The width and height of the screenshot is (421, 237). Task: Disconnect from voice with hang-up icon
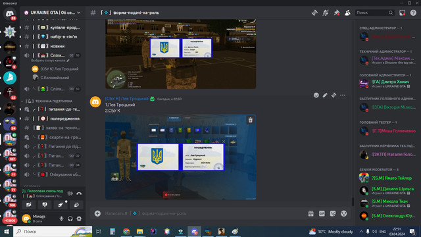pyautogui.click(x=79, y=194)
